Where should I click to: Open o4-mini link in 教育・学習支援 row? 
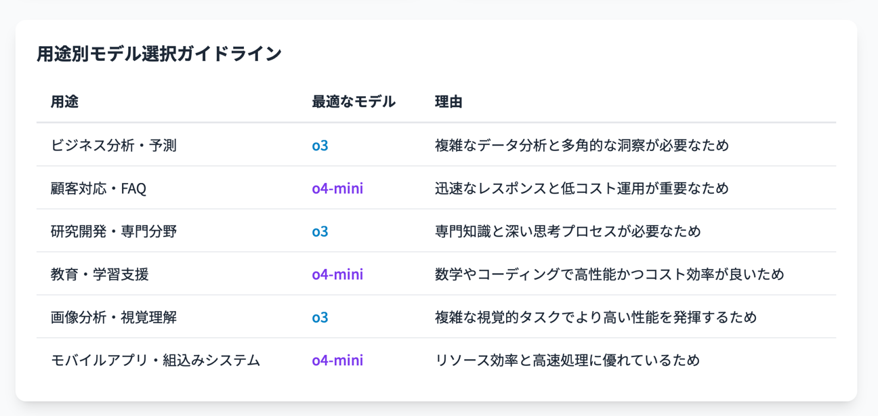(337, 274)
